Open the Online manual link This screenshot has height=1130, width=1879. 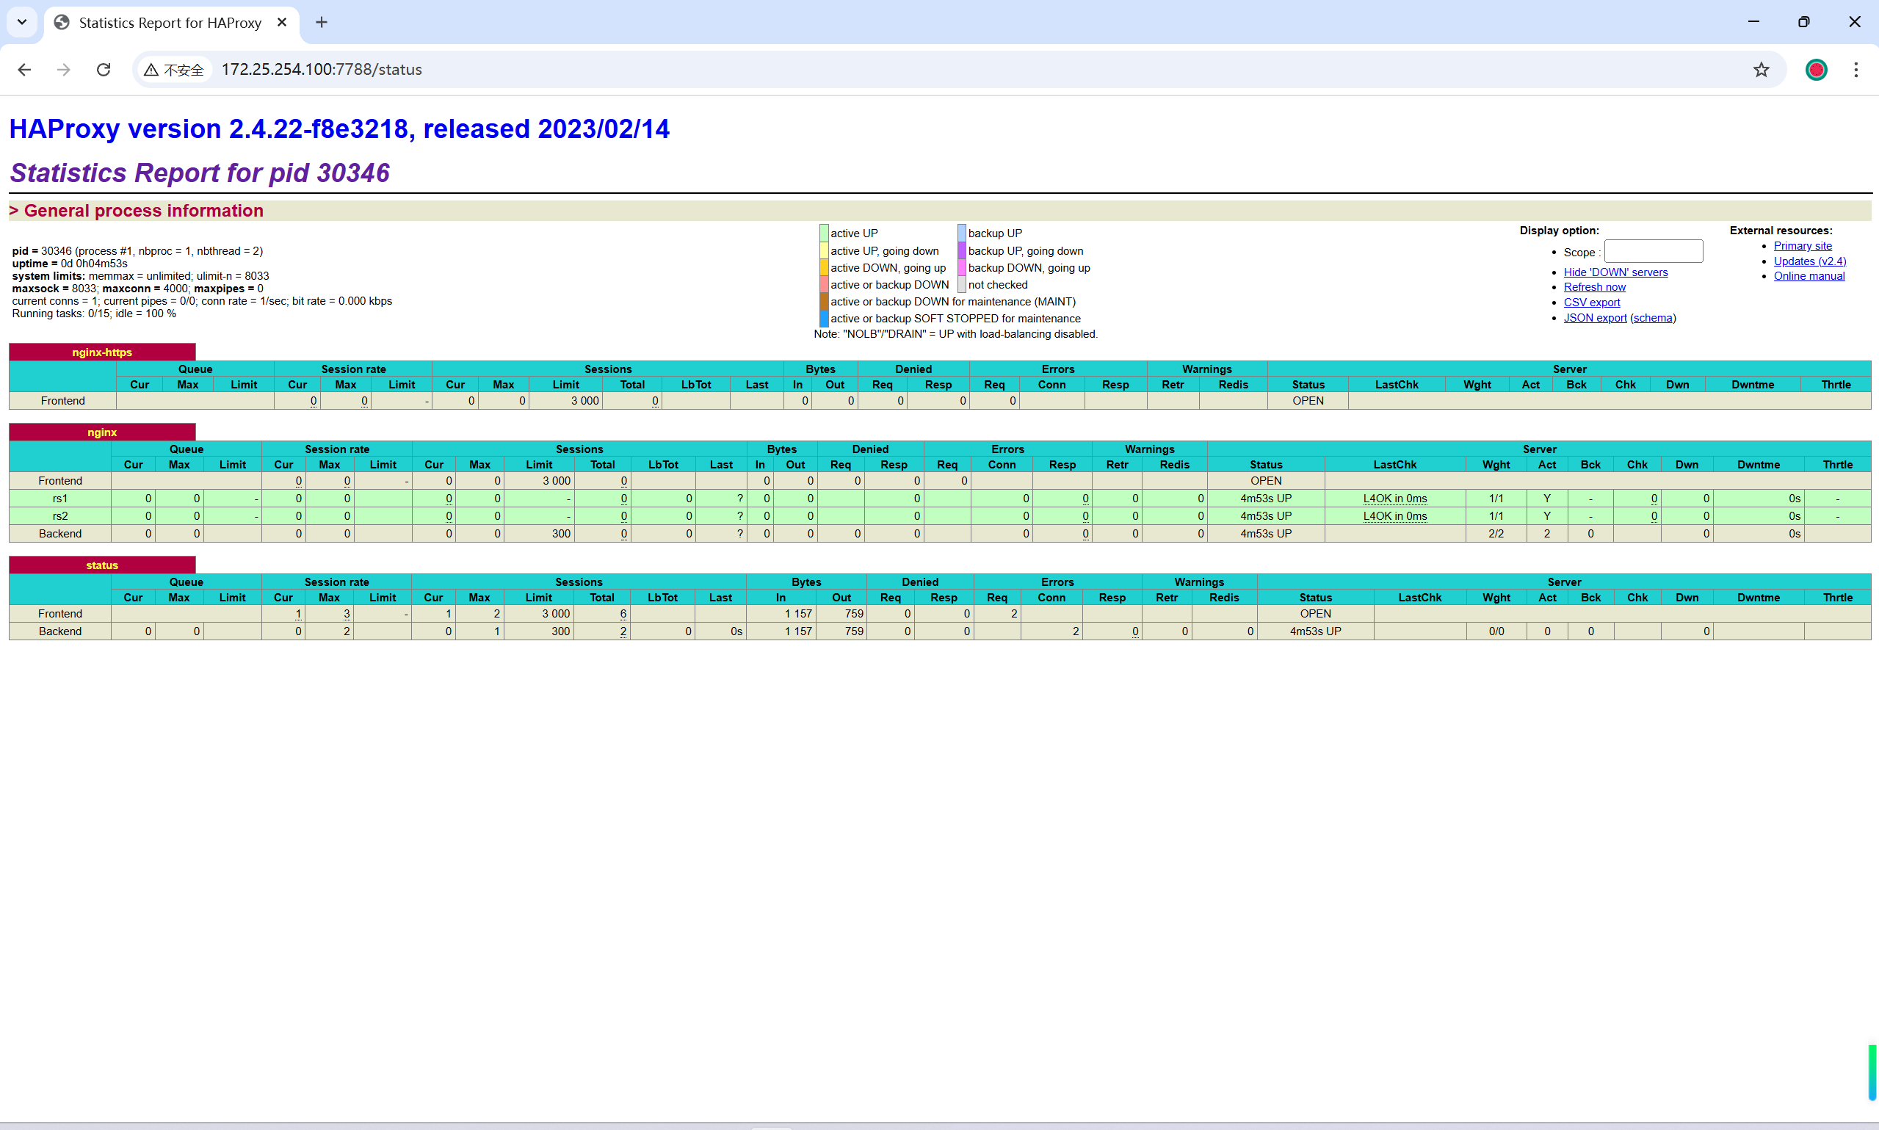coord(1809,275)
